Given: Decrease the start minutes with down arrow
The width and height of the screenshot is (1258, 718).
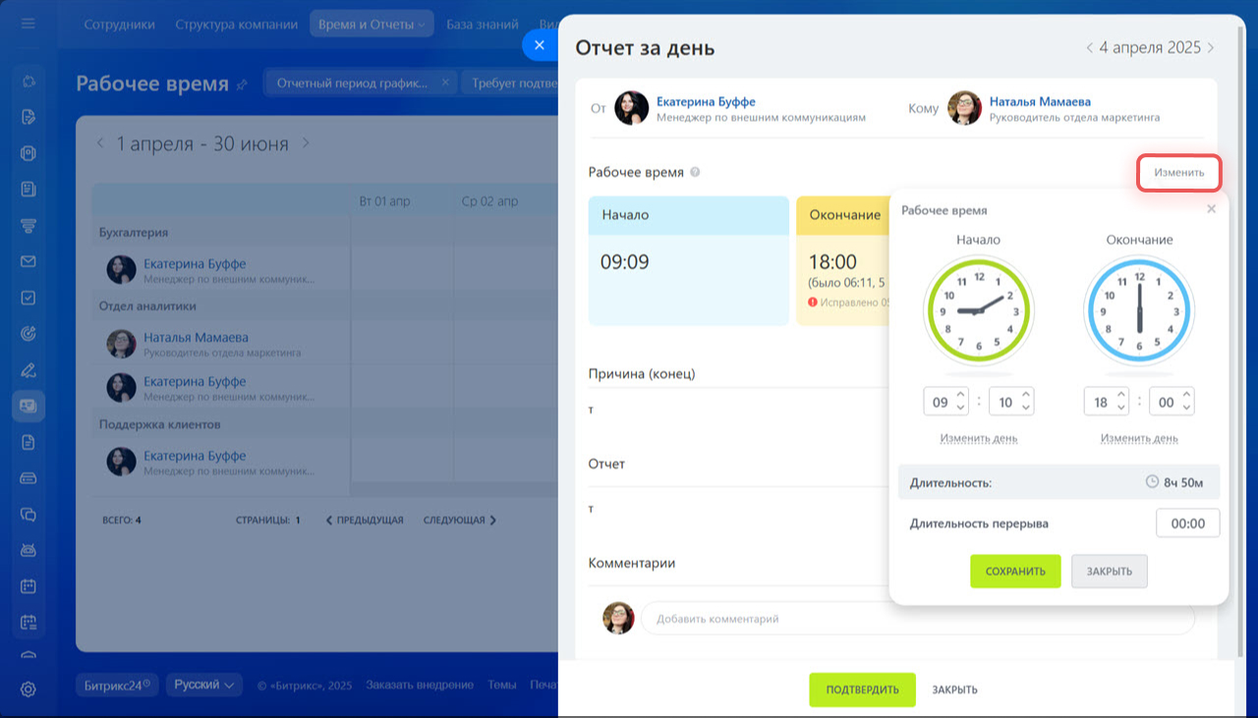Looking at the screenshot, I should (x=1026, y=408).
